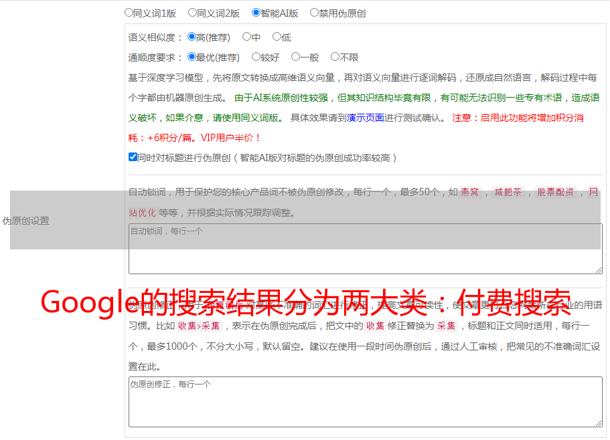Viewport: 610px width, 440px height.
Task: Click the 伪原创修正 textarea
Action: (366, 402)
